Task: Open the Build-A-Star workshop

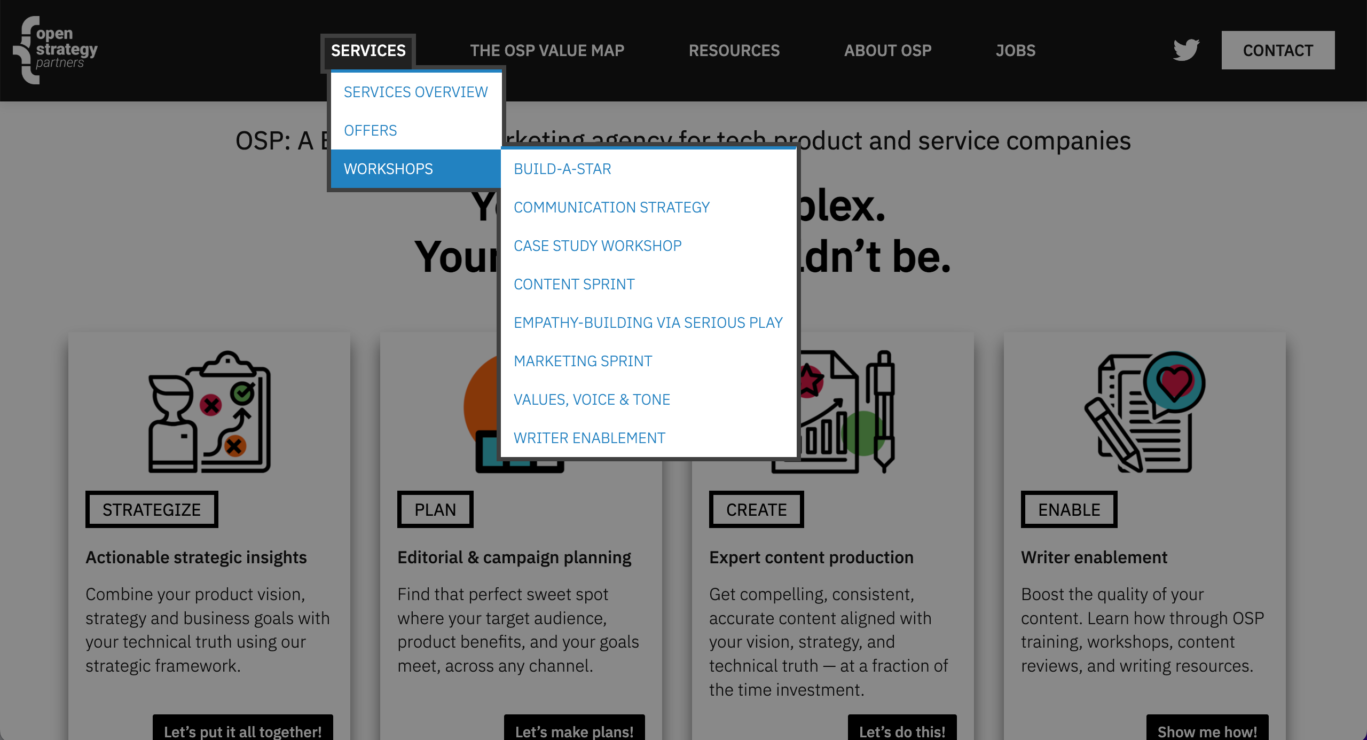Action: click(x=562, y=169)
